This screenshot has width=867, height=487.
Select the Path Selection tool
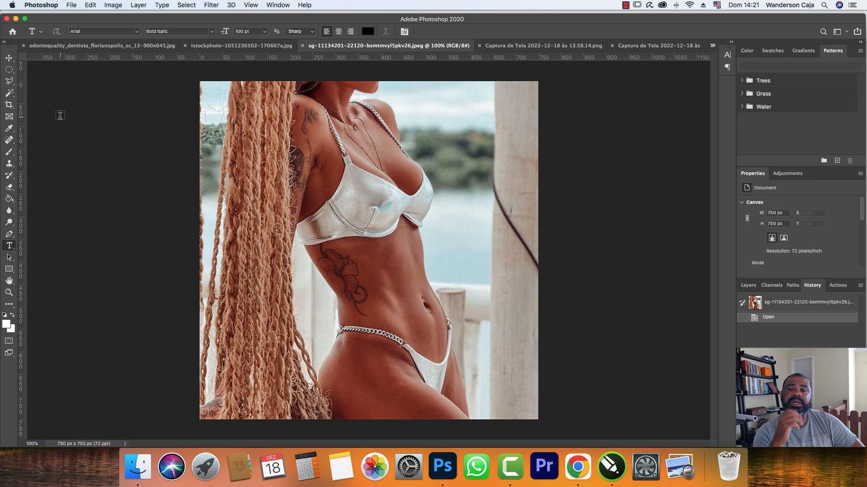tap(9, 258)
